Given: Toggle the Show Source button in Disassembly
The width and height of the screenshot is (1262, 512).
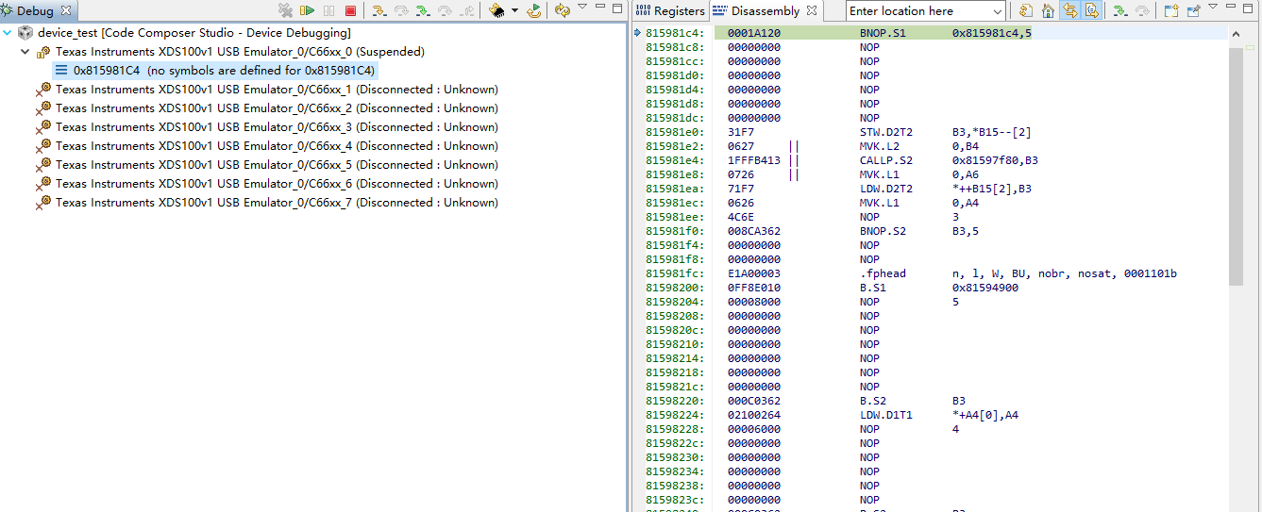Looking at the screenshot, I should pos(1091,11).
